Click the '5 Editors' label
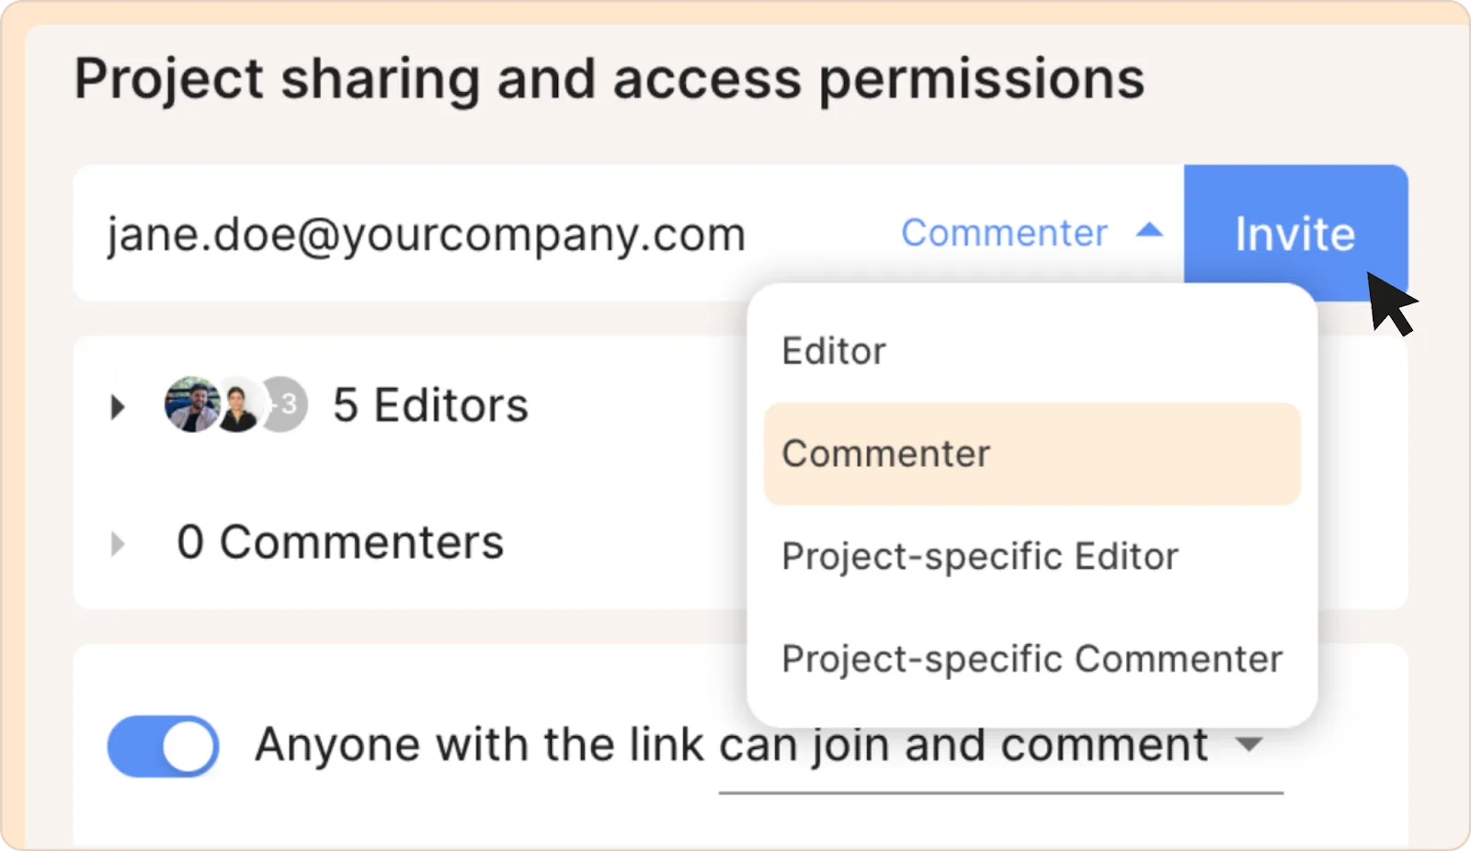Viewport: 1471px width, 851px height. pos(430,405)
